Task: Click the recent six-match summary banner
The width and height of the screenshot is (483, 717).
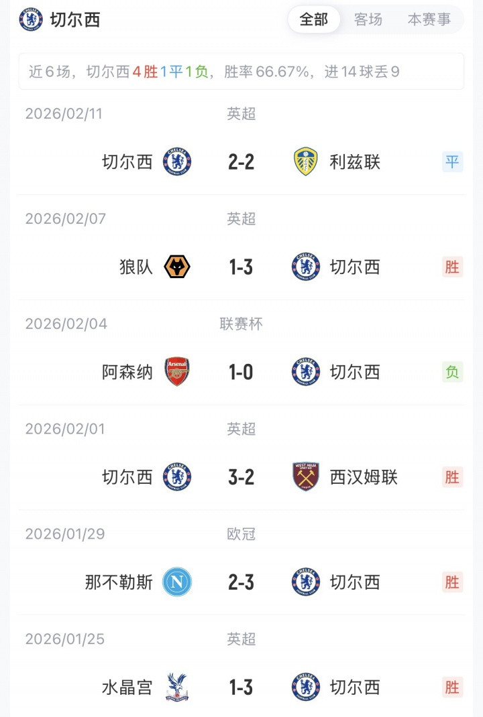Action: (x=241, y=72)
